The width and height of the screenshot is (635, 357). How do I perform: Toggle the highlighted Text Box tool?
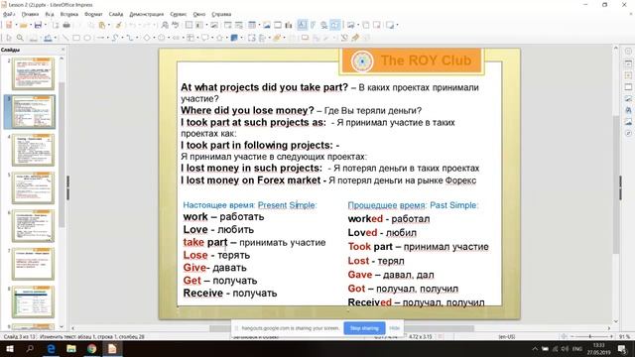coord(302,25)
